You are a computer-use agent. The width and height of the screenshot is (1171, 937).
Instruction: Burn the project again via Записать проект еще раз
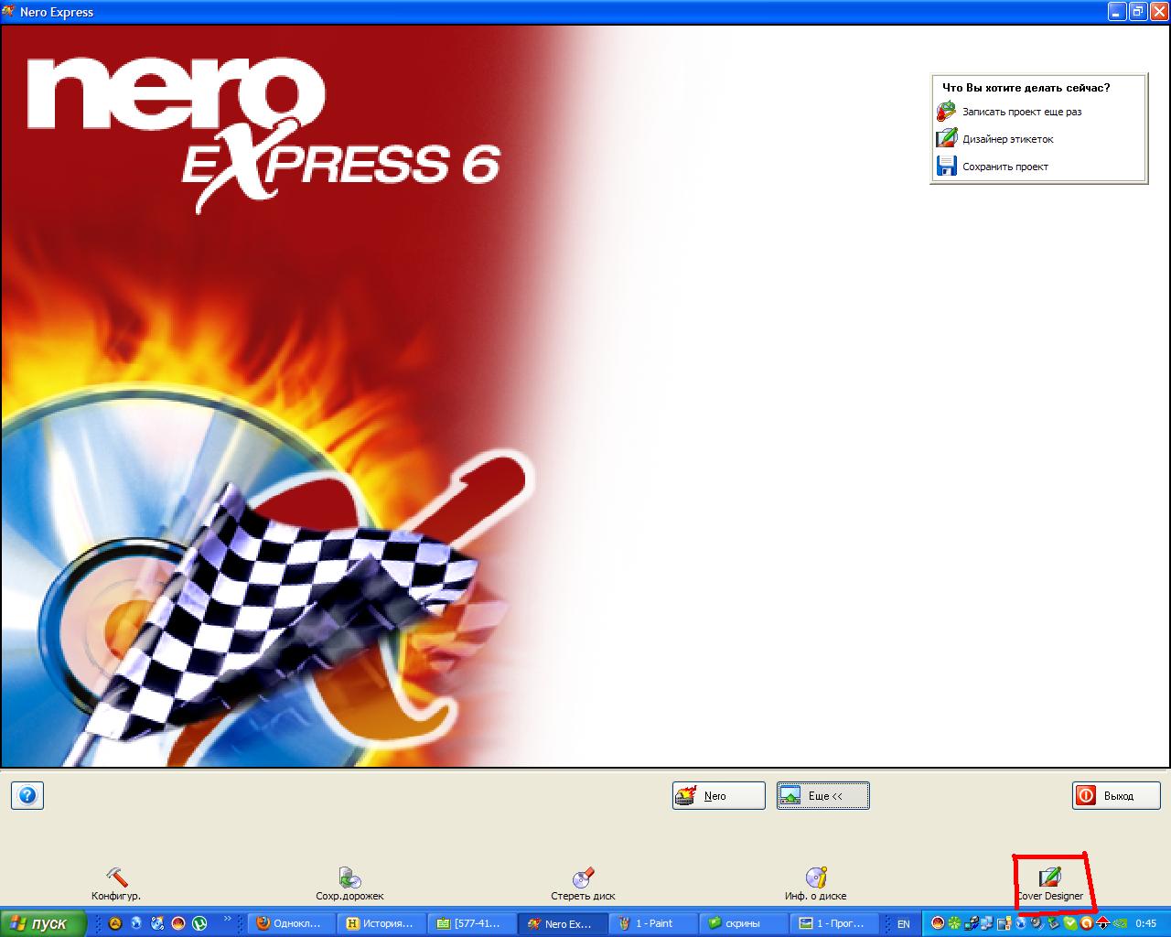[x=1022, y=112]
